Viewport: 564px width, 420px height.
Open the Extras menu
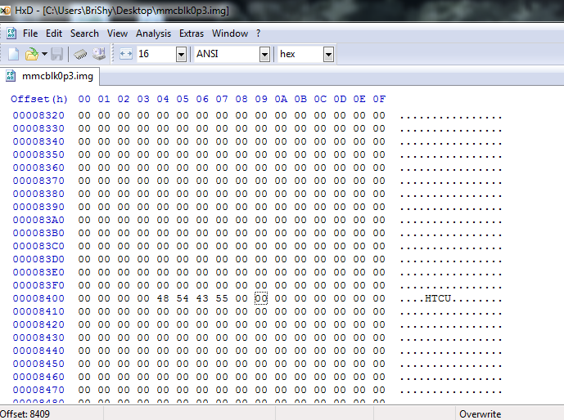click(192, 34)
